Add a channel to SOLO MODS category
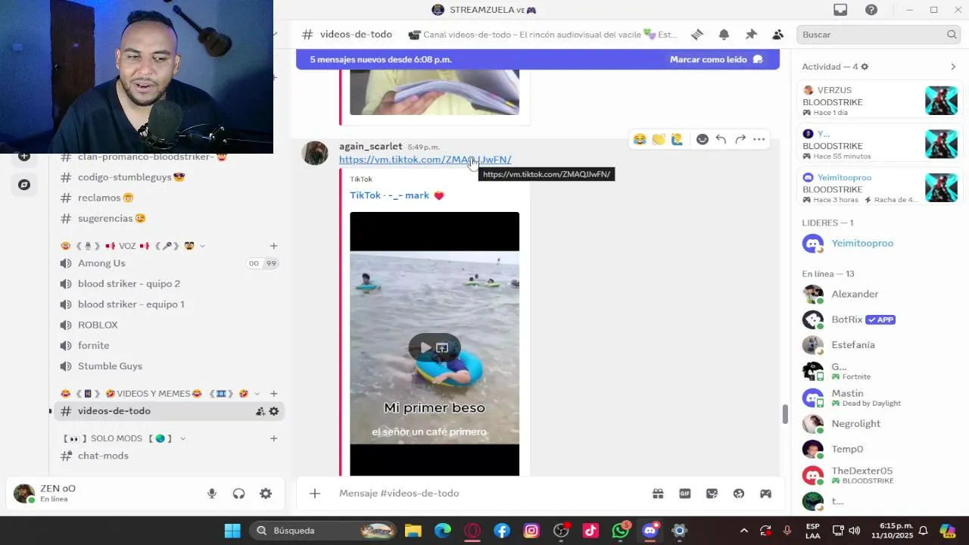The height and width of the screenshot is (545, 969). coord(274,438)
